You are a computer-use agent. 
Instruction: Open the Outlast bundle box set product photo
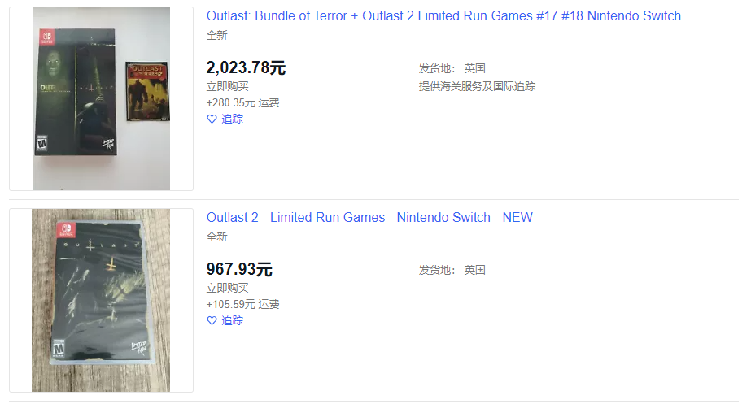click(x=101, y=98)
